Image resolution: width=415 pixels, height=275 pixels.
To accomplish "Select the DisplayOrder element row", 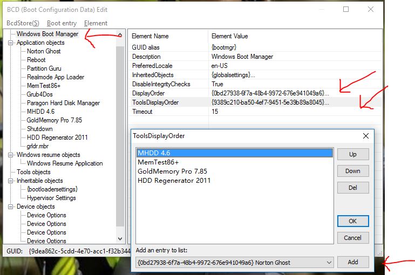I will [255, 93].
